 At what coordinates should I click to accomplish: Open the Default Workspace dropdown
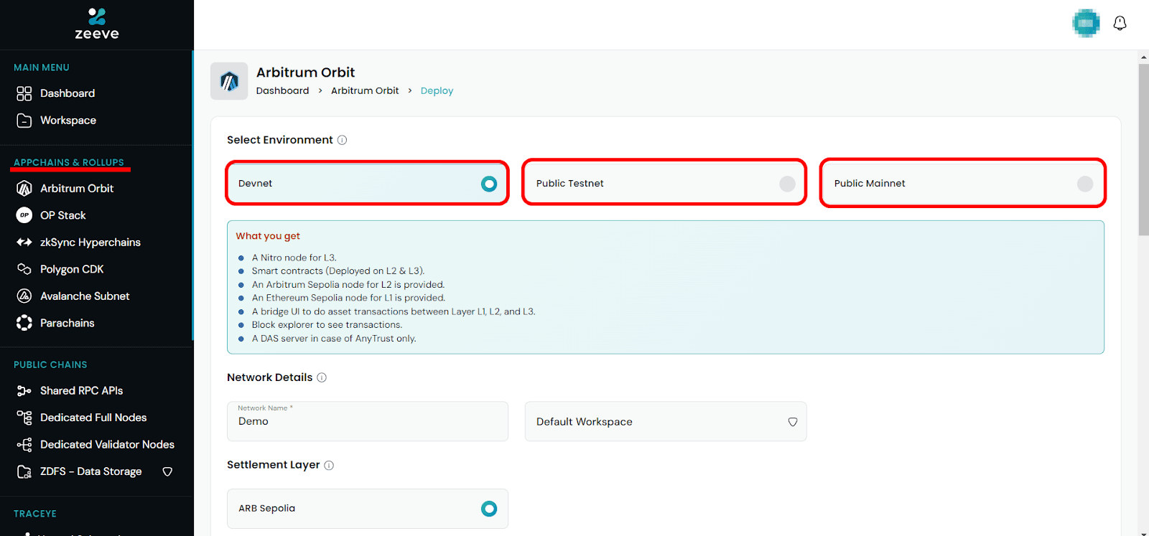pos(666,422)
